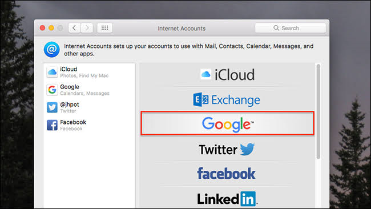Open the iCloud account entry text
Image resolution: width=371 pixels, height=209 pixels.
(x=68, y=69)
